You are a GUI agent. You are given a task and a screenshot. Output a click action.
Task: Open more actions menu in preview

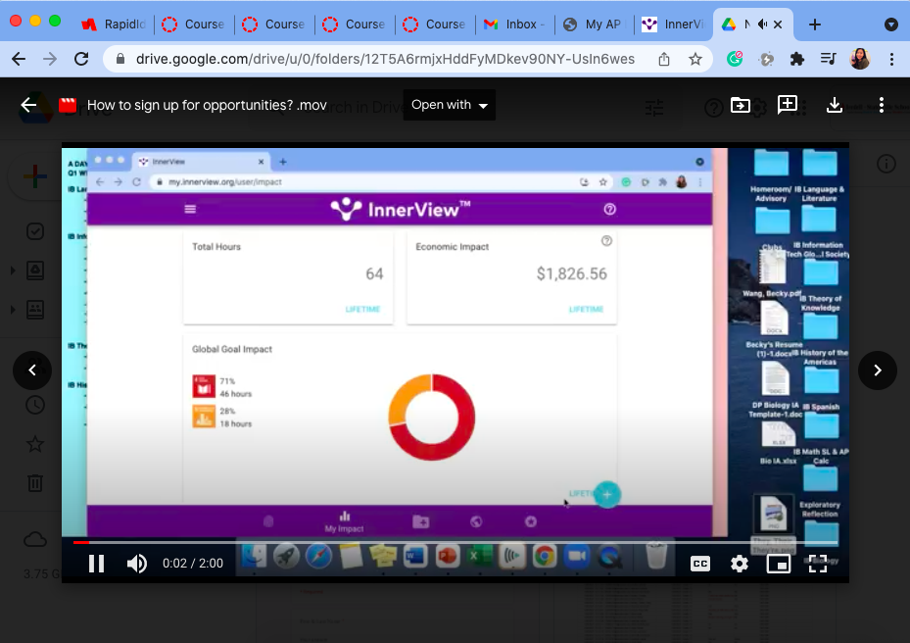click(881, 105)
